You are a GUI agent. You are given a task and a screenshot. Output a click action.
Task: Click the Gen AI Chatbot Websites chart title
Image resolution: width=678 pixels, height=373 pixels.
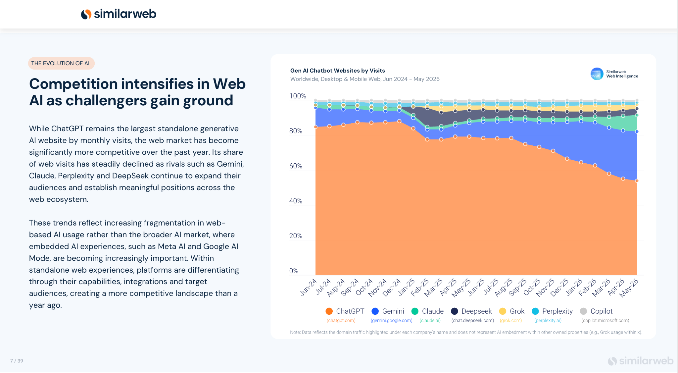pos(337,71)
